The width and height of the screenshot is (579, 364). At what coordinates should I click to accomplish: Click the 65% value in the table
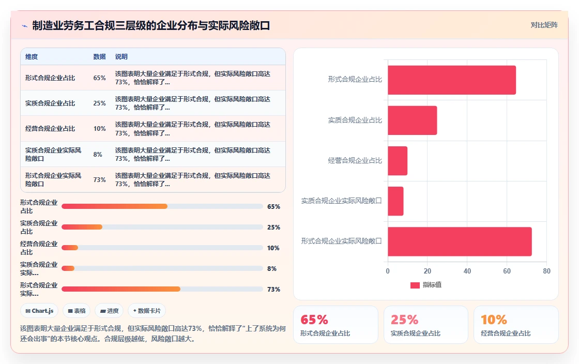(x=99, y=78)
